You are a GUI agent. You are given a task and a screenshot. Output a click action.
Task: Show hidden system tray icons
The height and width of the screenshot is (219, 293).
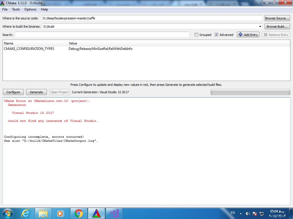click(241, 214)
